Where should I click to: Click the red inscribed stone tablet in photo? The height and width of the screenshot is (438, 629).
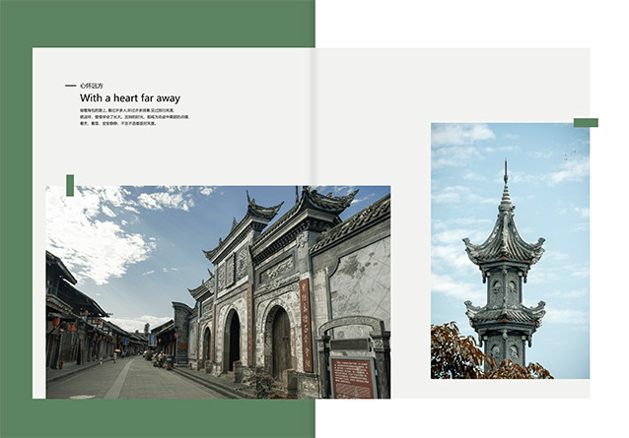(352, 376)
